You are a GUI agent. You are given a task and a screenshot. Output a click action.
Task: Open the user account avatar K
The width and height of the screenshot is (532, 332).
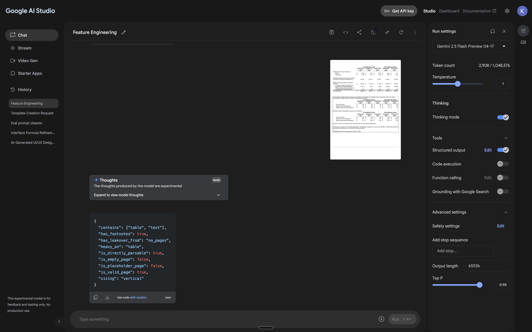tap(522, 11)
